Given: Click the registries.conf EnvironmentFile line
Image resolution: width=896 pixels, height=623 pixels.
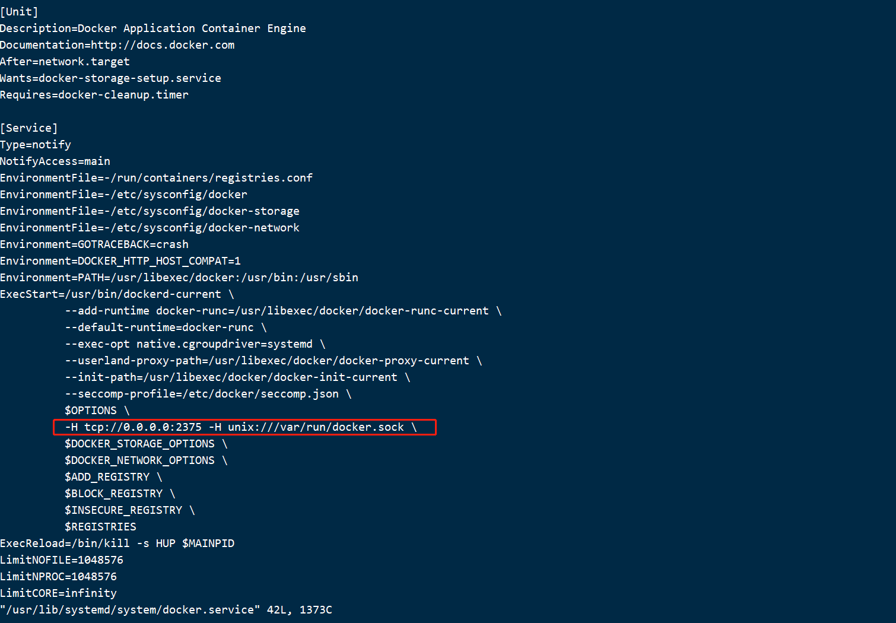Looking at the screenshot, I should pyautogui.click(x=156, y=178).
